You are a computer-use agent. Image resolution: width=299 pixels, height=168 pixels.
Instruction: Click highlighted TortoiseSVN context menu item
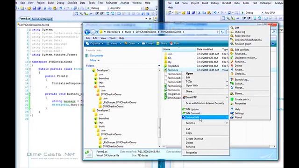point(205,117)
